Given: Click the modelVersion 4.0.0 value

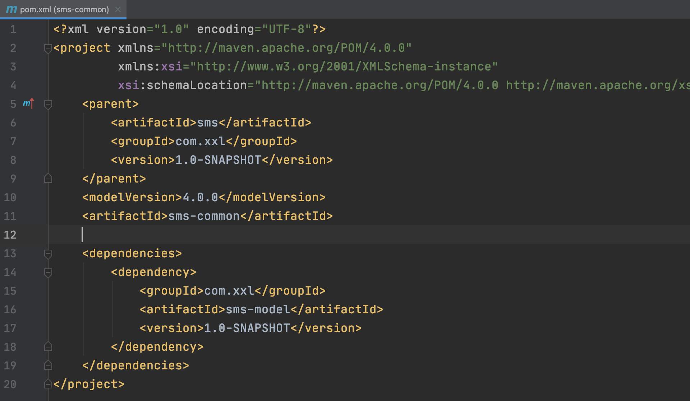Looking at the screenshot, I should tap(200, 197).
